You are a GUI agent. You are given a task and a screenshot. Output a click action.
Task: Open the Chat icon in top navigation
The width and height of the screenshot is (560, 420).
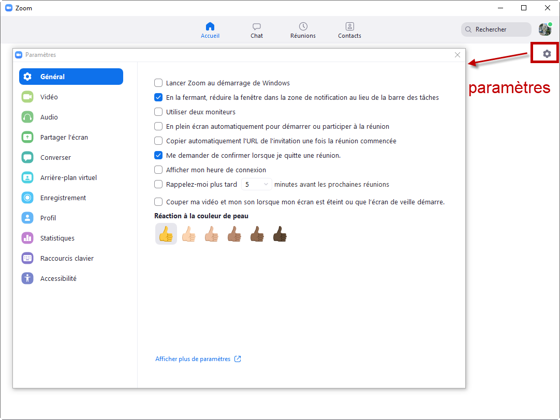tap(256, 26)
